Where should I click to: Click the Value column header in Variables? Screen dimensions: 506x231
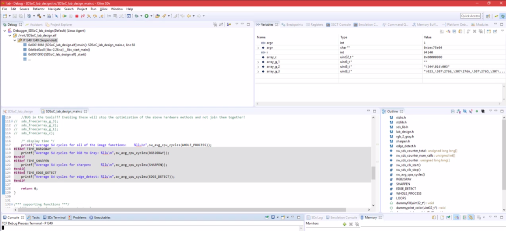(x=464, y=37)
